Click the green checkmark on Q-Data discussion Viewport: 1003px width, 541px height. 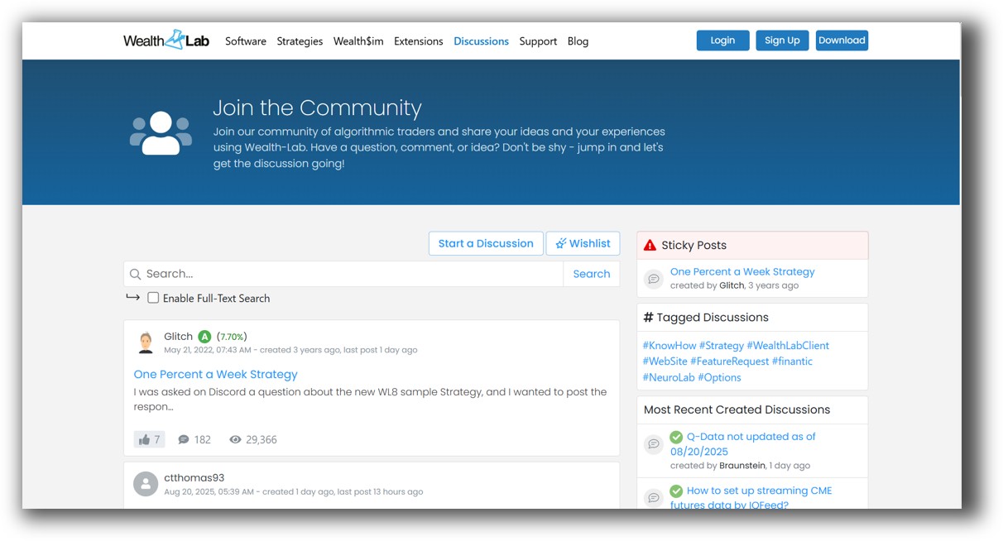pos(674,436)
